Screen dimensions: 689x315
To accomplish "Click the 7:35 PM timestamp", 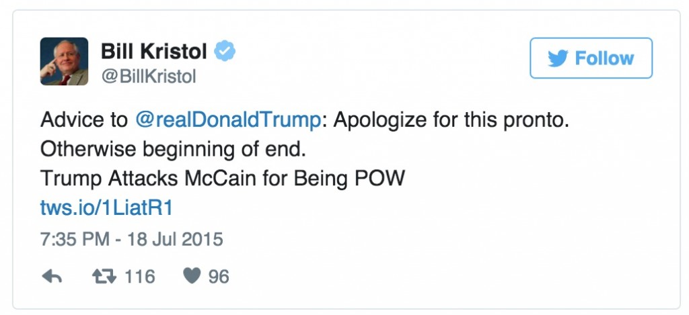I will (71, 238).
